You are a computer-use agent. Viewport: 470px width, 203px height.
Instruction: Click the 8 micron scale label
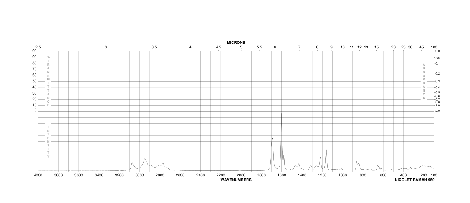click(317, 47)
